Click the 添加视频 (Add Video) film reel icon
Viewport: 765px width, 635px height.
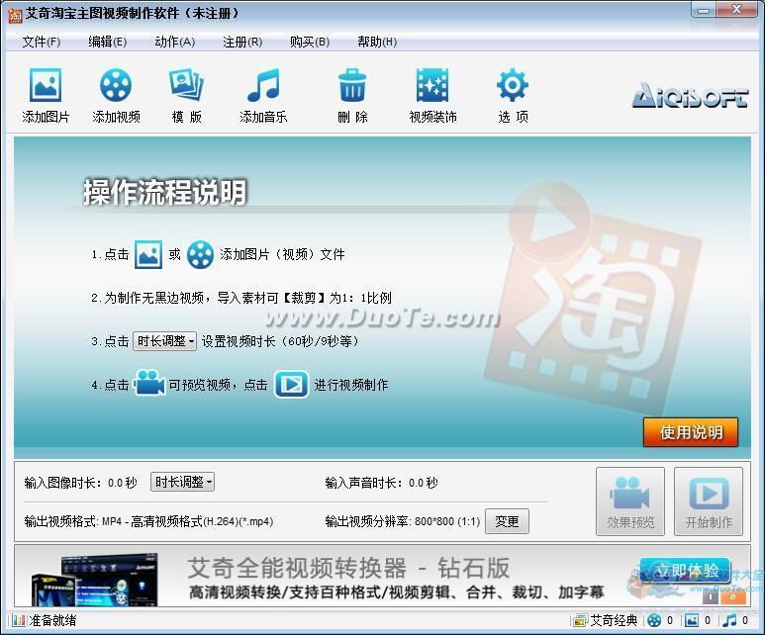pos(116,85)
